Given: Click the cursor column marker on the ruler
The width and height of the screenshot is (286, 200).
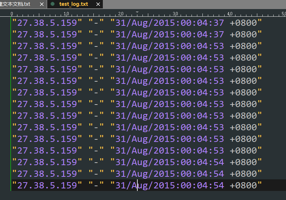Looking at the screenshot, I should [137, 12].
